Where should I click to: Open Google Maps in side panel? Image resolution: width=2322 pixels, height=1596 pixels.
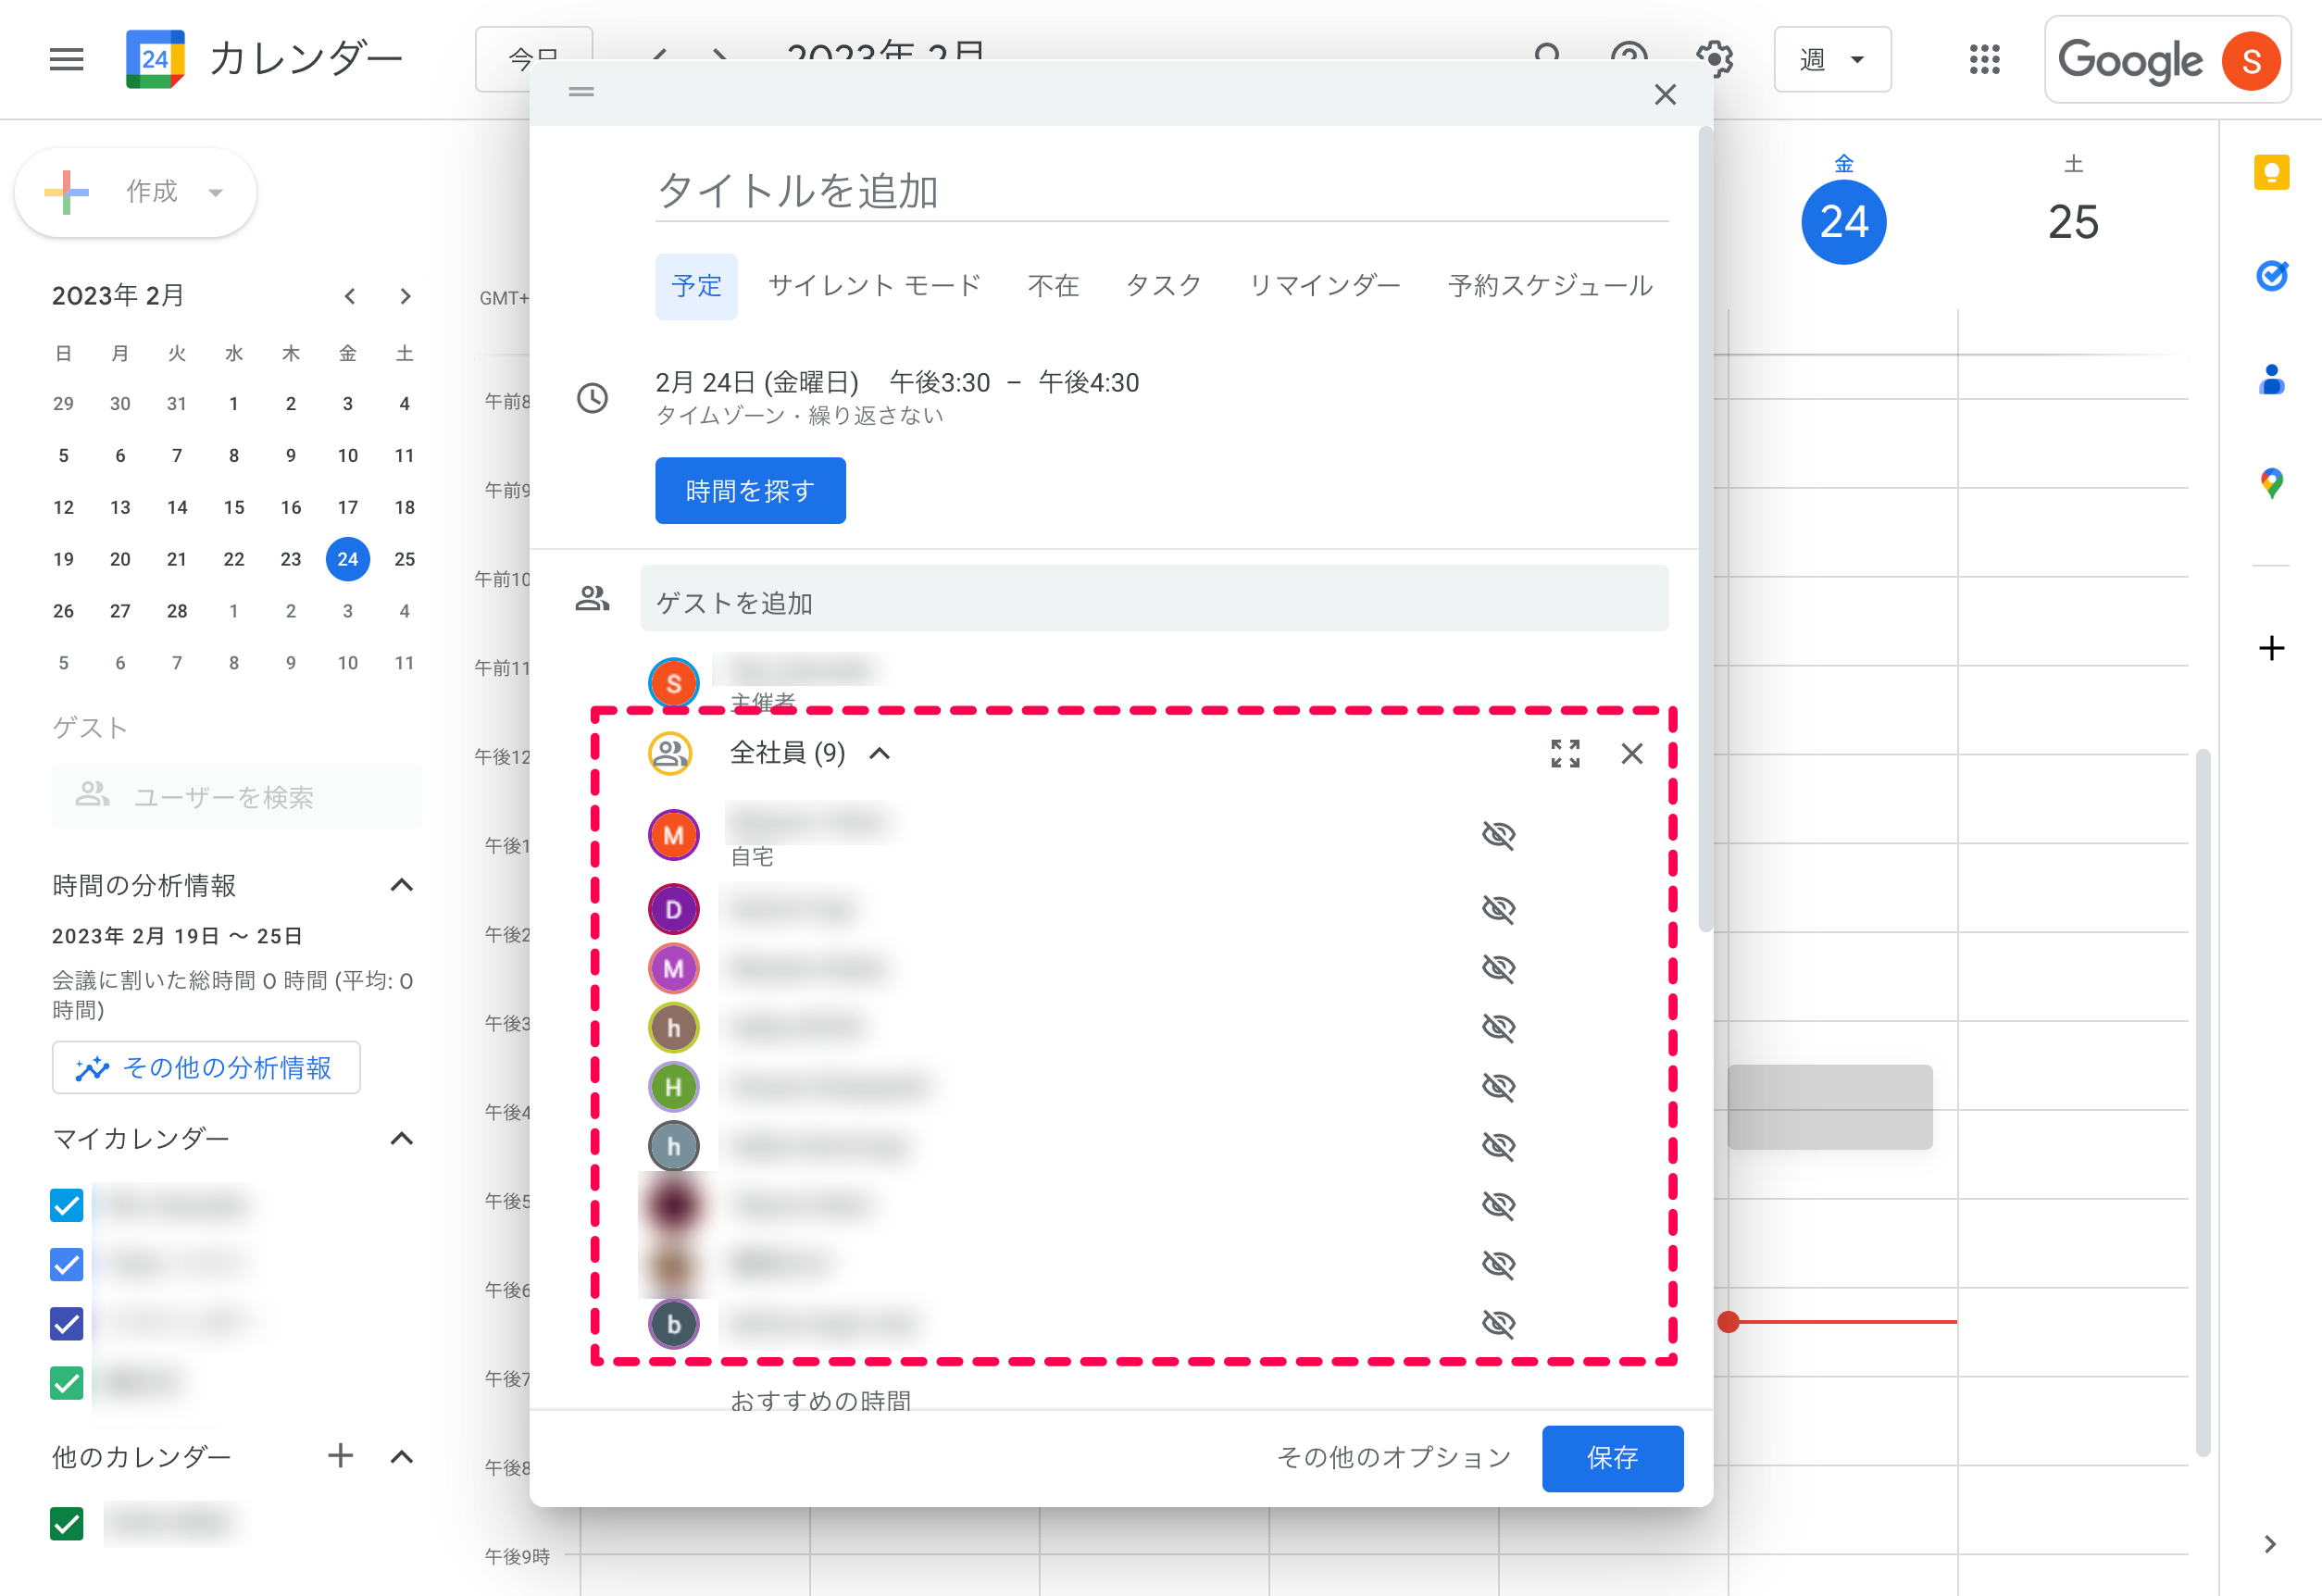point(2271,484)
